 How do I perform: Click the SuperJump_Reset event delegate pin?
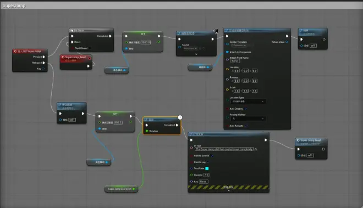click(x=90, y=59)
